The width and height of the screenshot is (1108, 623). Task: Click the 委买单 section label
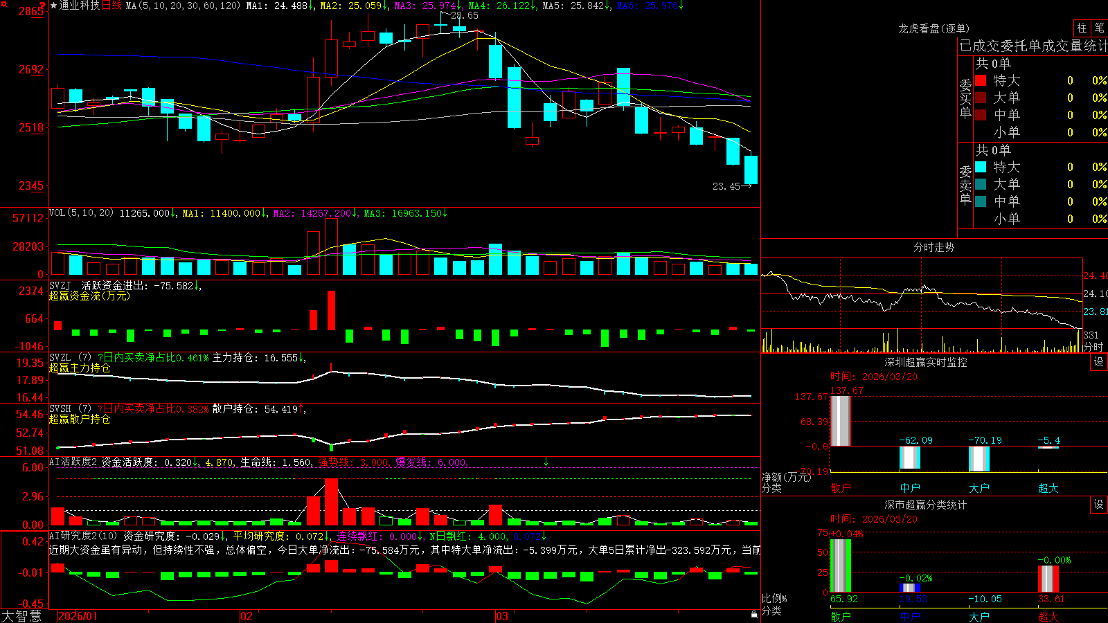[965, 98]
